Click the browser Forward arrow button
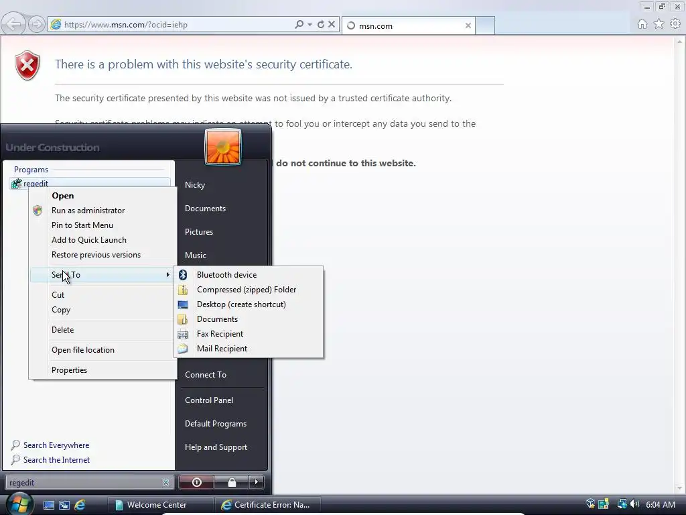This screenshot has width=686, height=515. point(37,24)
